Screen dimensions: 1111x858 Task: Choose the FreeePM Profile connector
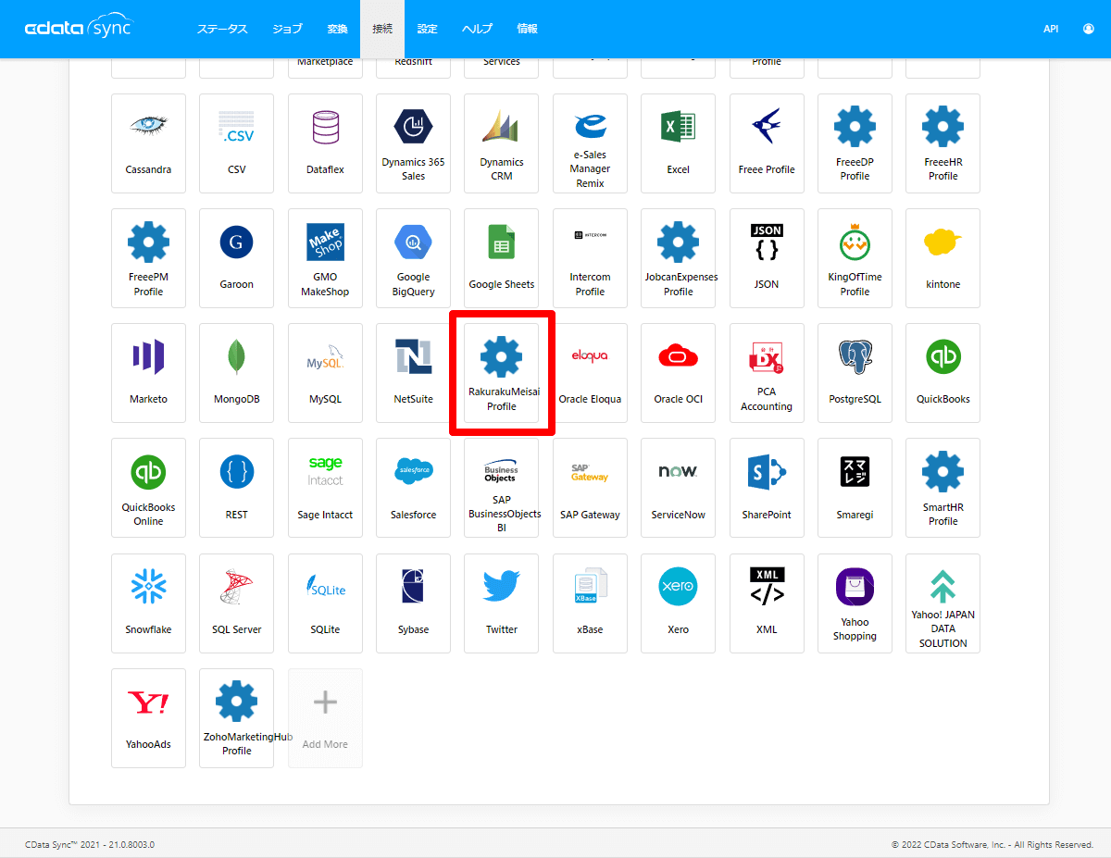[x=148, y=258]
